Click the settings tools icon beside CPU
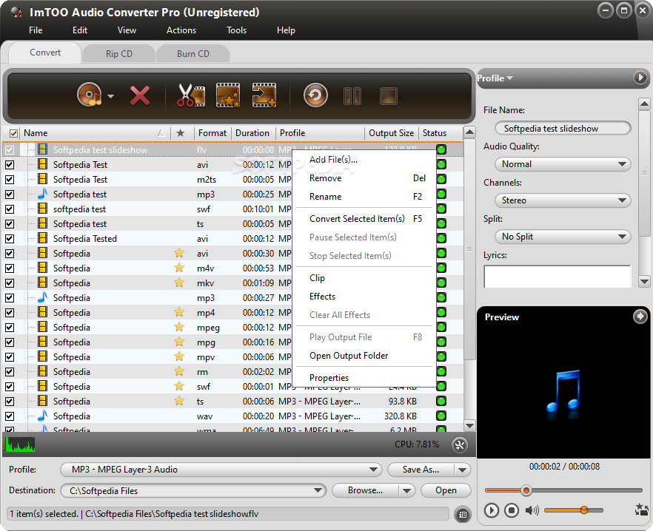The image size is (653, 531). point(460,445)
